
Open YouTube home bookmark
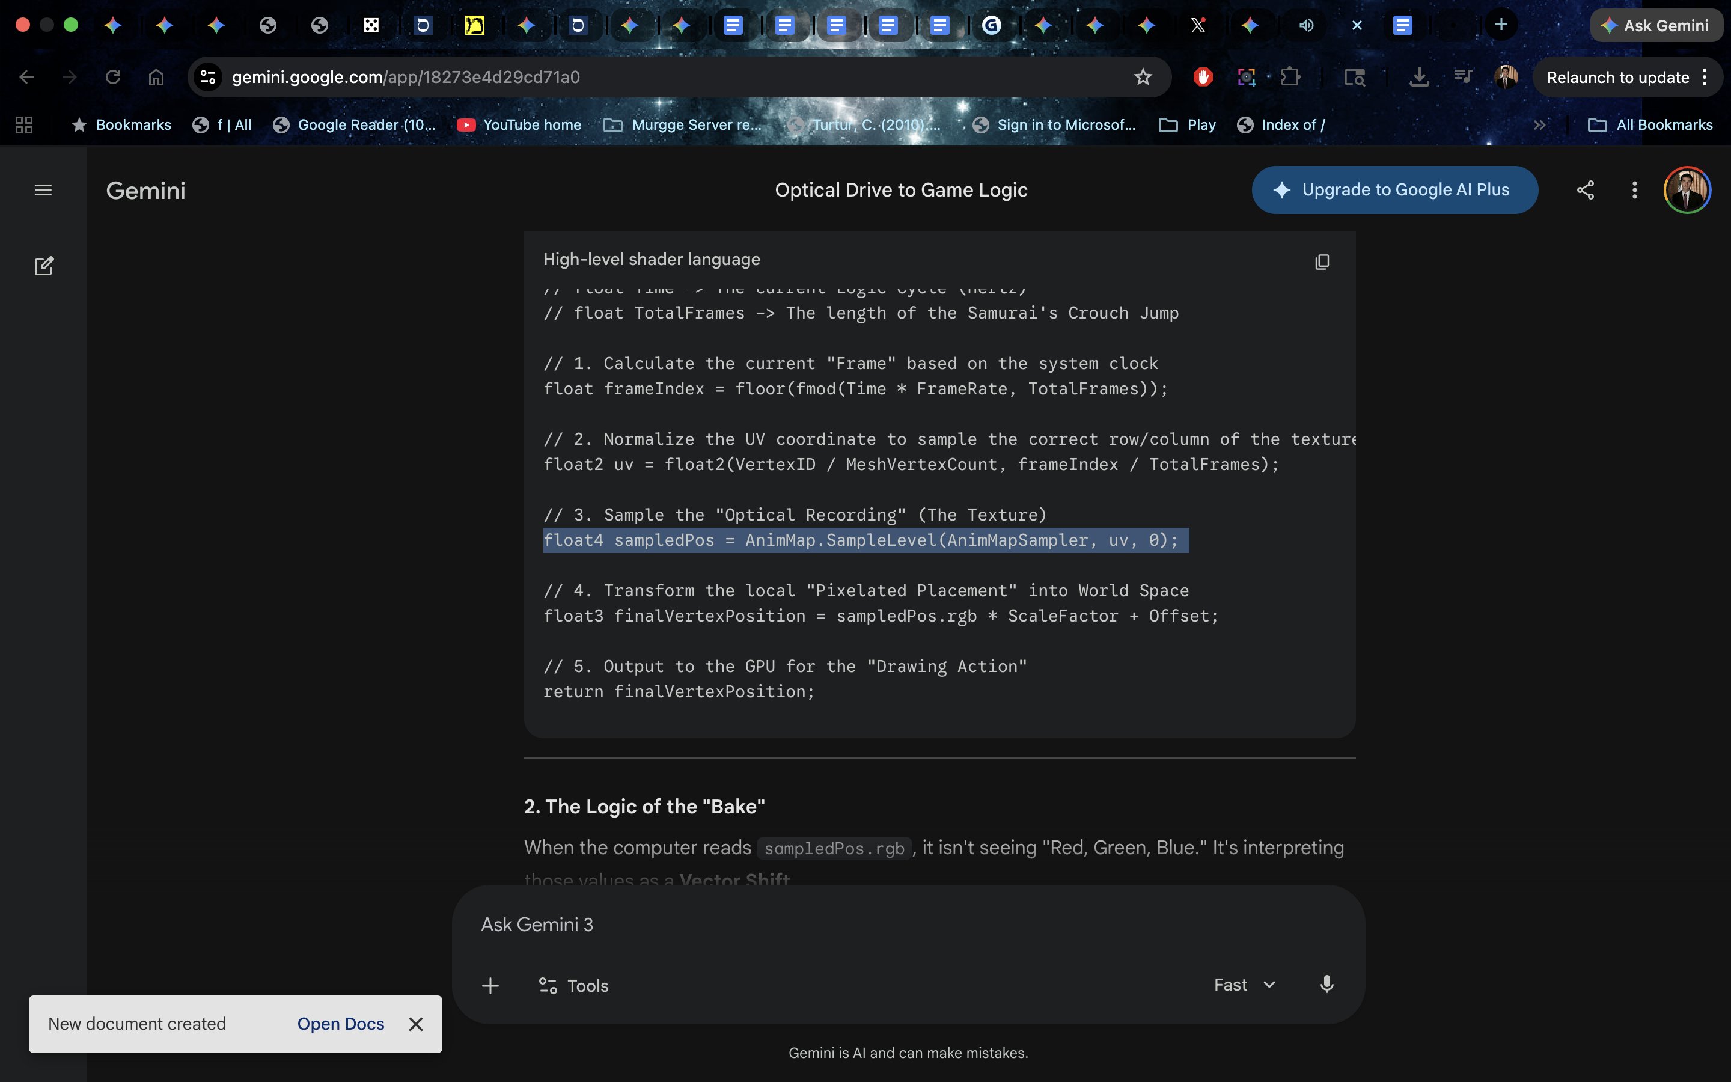coord(519,125)
